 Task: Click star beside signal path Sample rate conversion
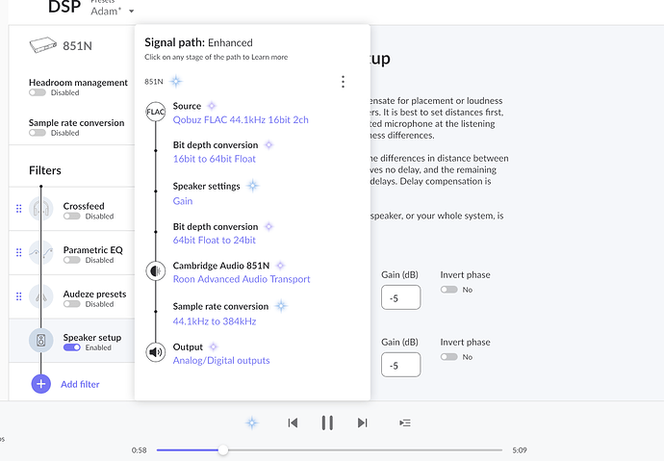click(281, 306)
